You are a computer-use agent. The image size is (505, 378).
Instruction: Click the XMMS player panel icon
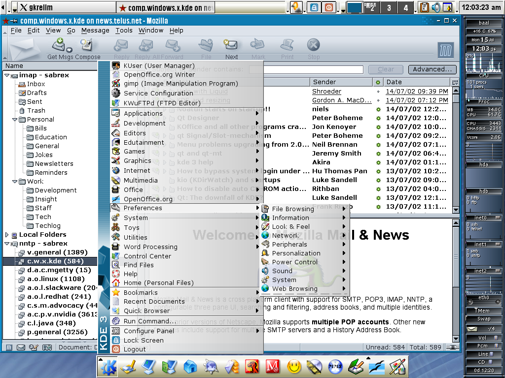point(335,367)
